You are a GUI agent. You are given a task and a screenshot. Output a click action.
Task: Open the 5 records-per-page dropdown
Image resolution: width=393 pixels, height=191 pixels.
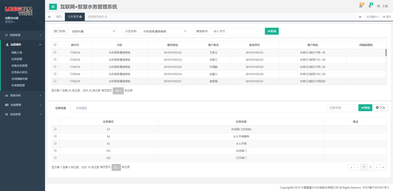pyautogui.click(x=116, y=167)
